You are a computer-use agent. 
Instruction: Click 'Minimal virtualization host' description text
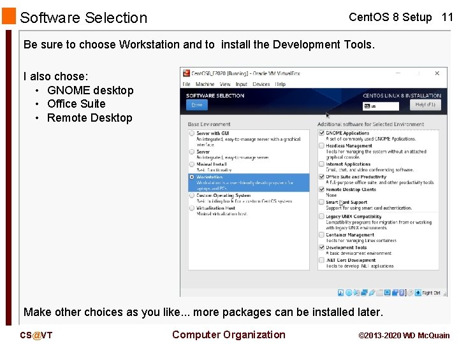tap(222, 214)
